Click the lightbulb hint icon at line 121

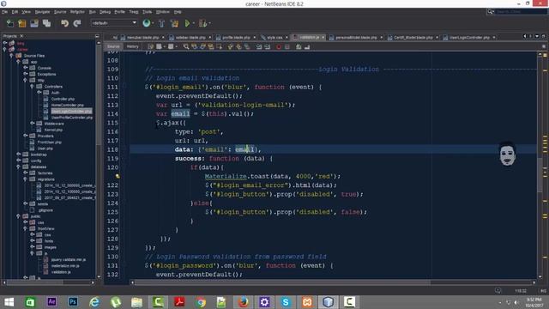(118, 176)
